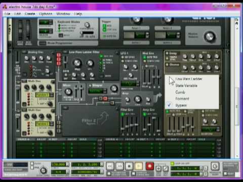Choose Low Pass Ladder from filter popup

pos(192,79)
